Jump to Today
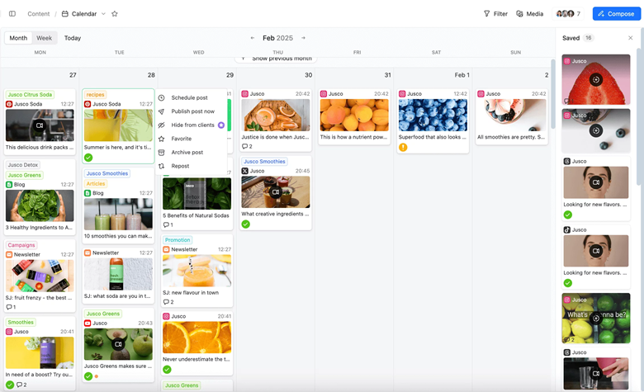644x392 pixels. pos(73,38)
